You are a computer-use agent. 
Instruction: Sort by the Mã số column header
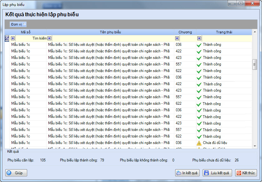coord(26,32)
